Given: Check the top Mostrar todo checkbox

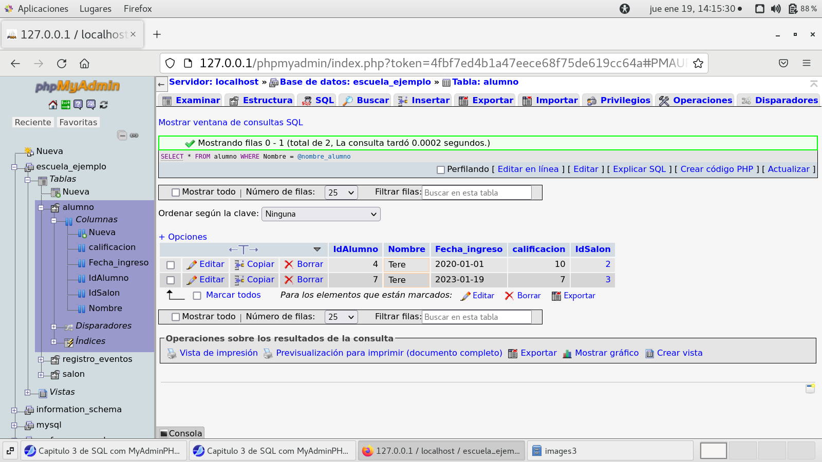Looking at the screenshot, I should click(176, 192).
